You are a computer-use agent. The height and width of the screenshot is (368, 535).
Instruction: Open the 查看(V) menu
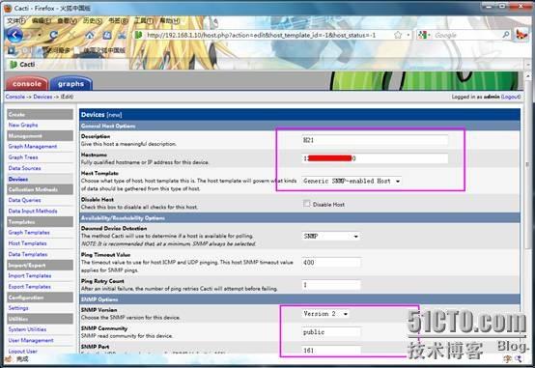point(67,21)
